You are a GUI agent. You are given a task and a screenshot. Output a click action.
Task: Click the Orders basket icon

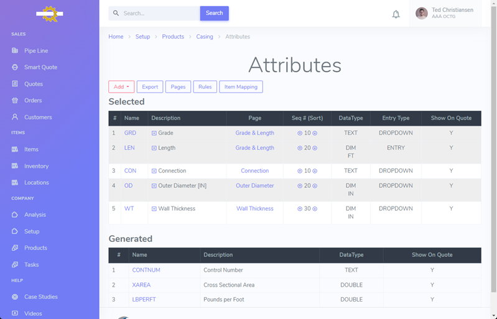(x=15, y=100)
